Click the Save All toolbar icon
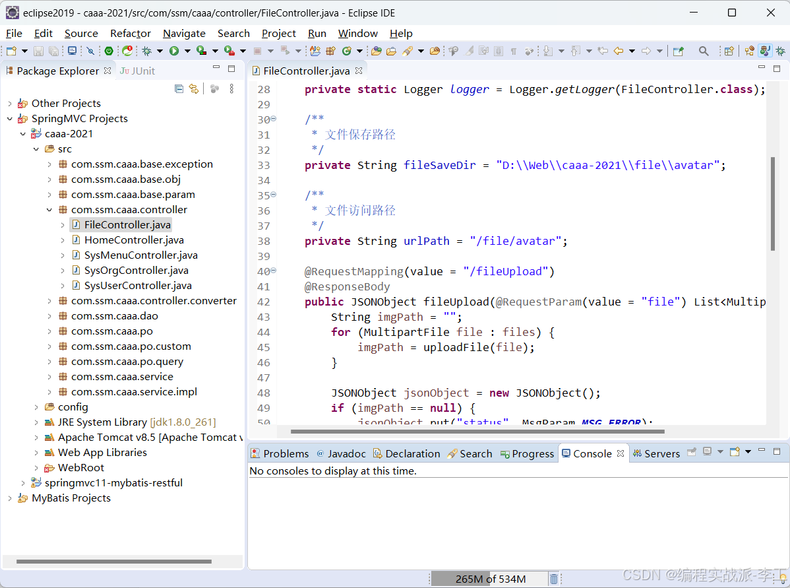This screenshot has width=790, height=588. click(53, 51)
